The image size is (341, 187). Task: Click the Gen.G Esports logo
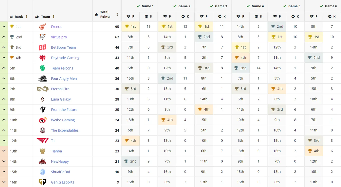click(43, 182)
